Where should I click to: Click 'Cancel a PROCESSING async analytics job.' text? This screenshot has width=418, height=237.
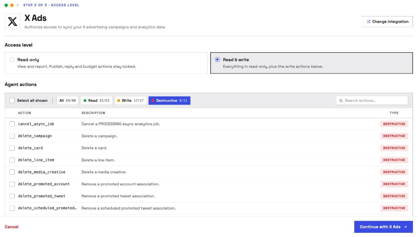click(x=121, y=124)
